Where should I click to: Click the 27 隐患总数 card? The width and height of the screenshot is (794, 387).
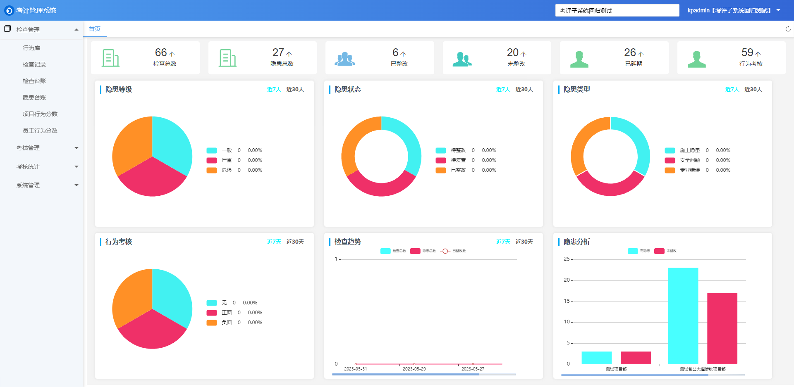(x=263, y=58)
